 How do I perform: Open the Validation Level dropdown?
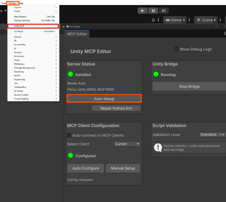click(x=212, y=135)
